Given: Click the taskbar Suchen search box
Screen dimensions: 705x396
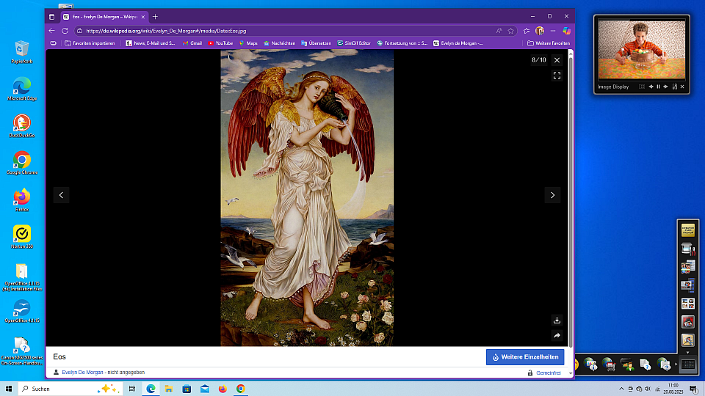Looking at the screenshot, I should coord(70,389).
